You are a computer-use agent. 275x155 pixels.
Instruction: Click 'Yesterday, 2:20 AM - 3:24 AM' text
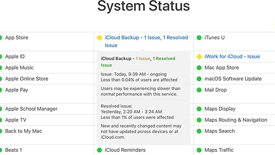[x=131, y=112]
